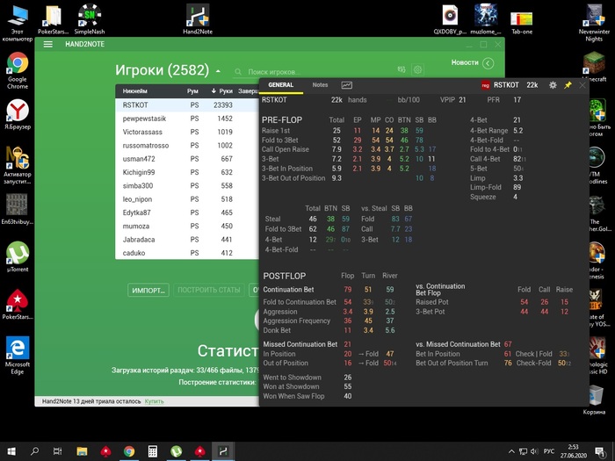Viewport: 615px width, 461px height.
Task: Select player Jabradaca row
Action: 187,240
